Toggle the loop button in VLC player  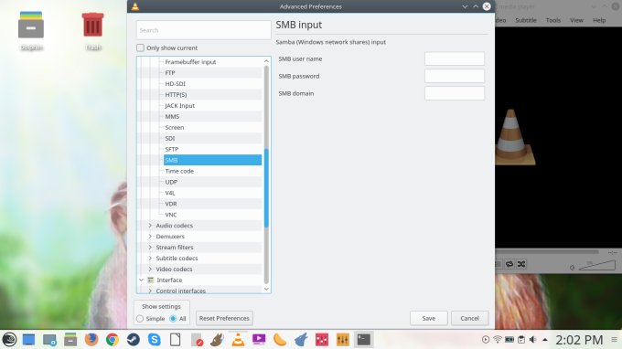(509, 264)
